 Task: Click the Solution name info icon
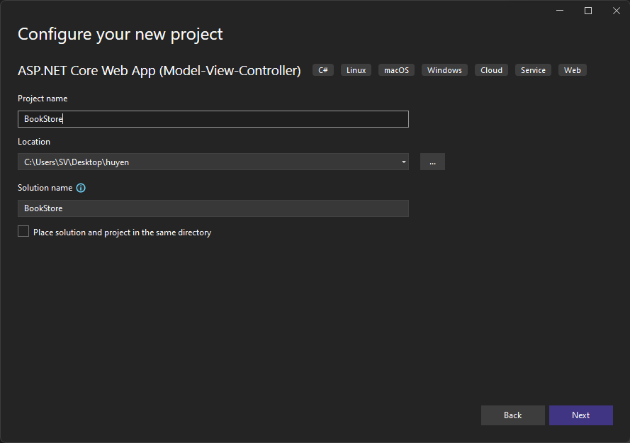coord(81,188)
